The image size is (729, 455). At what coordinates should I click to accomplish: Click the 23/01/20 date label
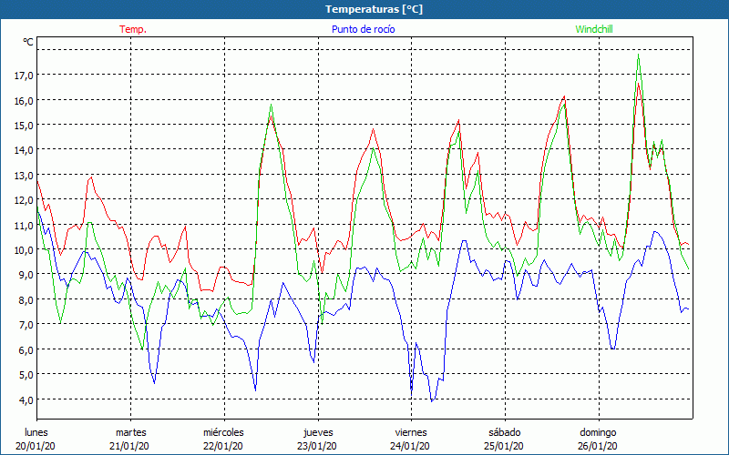coord(317,446)
